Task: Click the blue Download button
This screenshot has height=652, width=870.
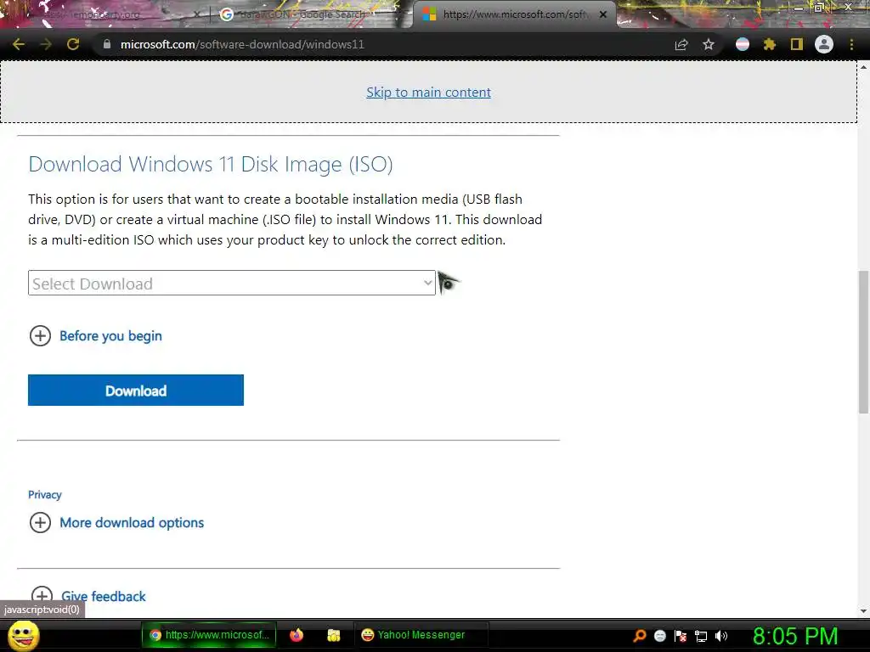Action: tap(136, 391)
